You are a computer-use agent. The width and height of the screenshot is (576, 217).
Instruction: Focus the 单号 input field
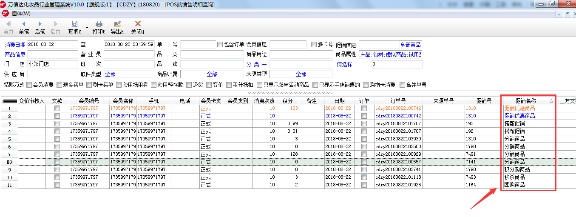coord(198,45)
